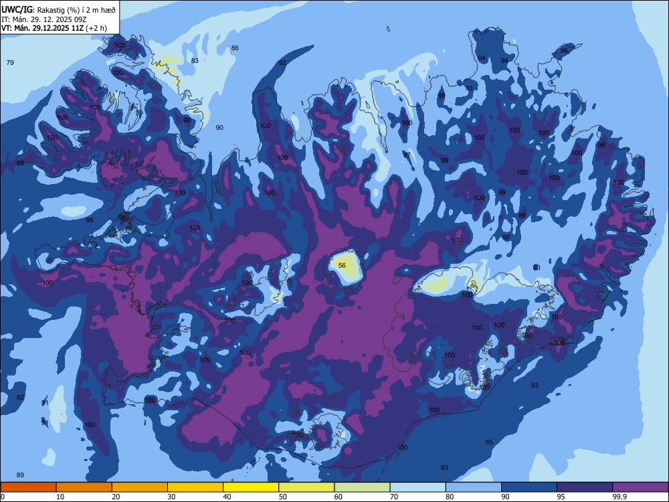Click the 20-30 amber legend swatch
The width and height of the screenshot is (669, 502).
140,487
